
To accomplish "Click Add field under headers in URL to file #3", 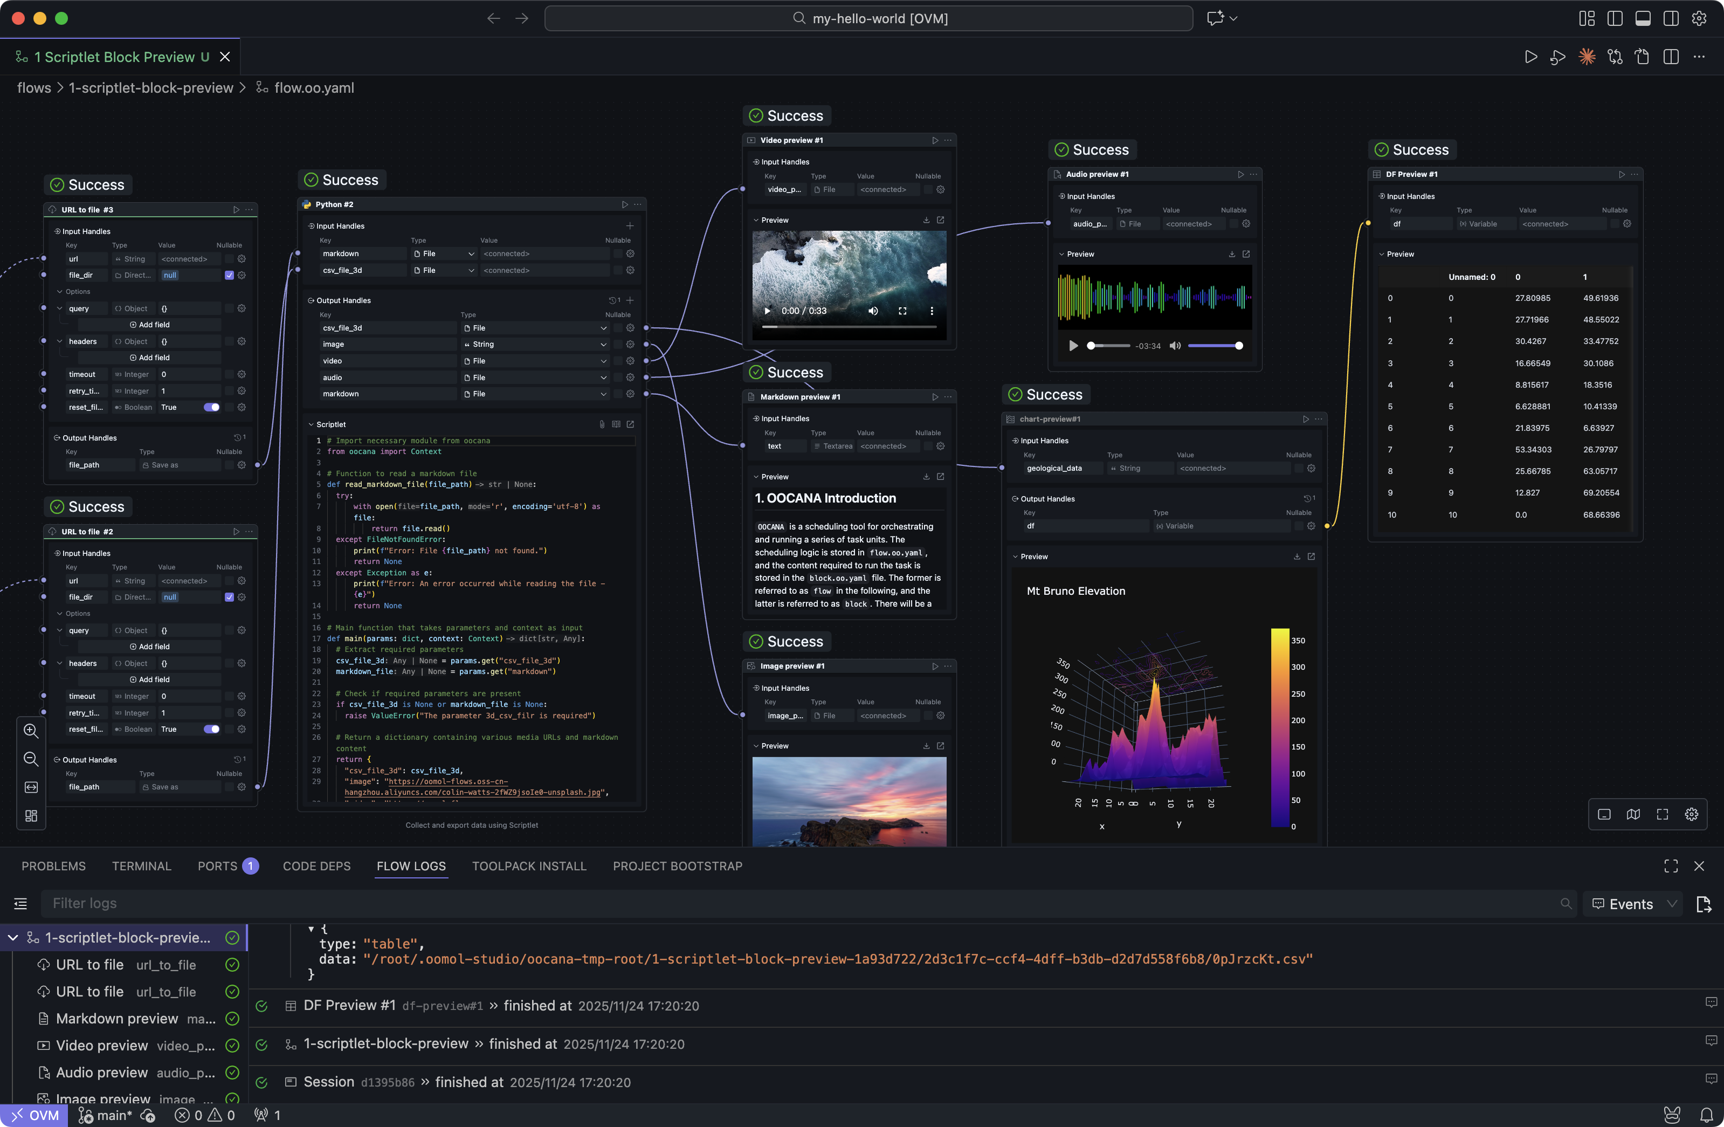I will coord(149,356).
